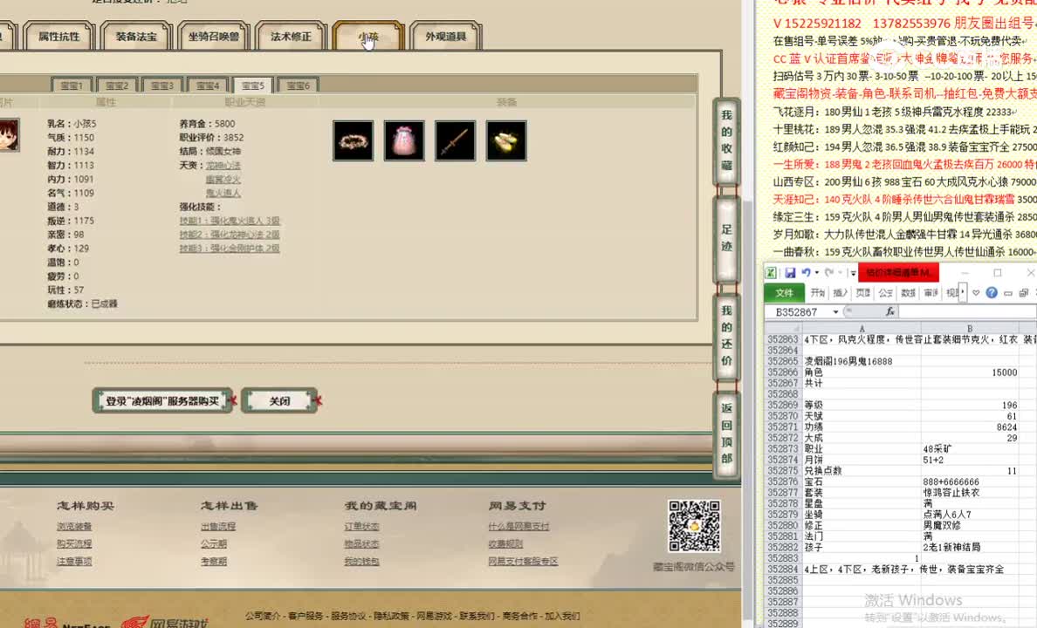Open the 文件 menu in Excel

click(x=785, y=292)
